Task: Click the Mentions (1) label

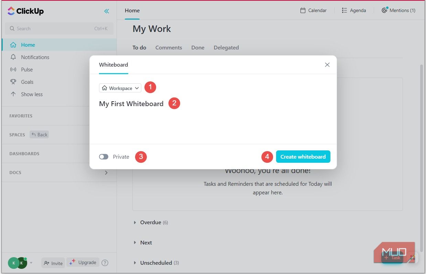Action: [x=402, y=10]
